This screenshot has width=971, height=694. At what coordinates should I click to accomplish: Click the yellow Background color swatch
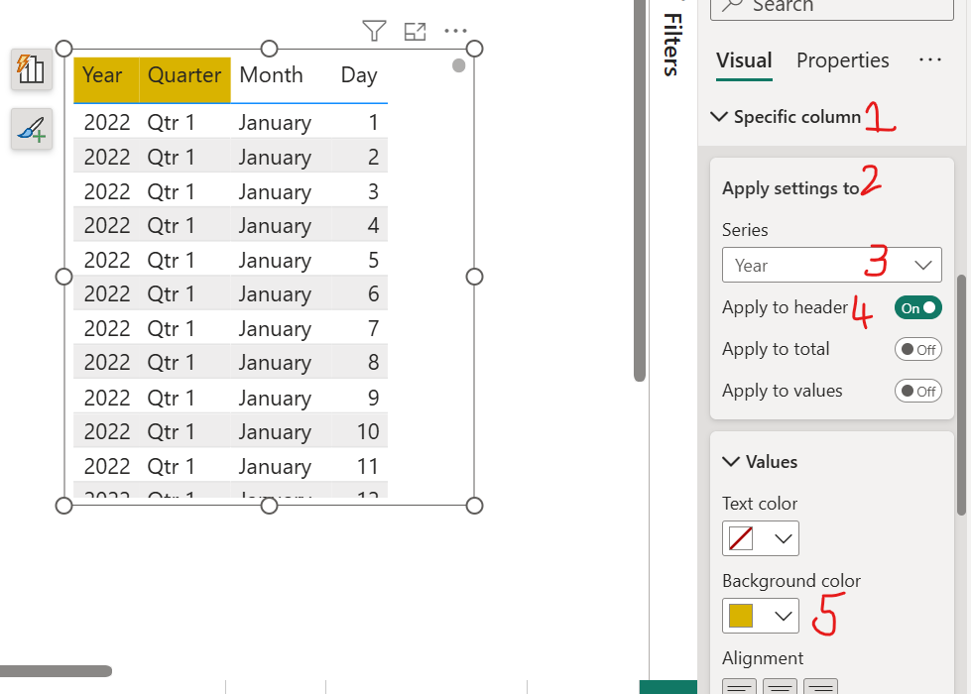(x=741, y=616)
